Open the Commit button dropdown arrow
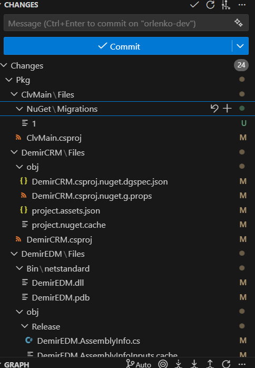255x368 pixels. pyautogui.click(x=240, y=46)
